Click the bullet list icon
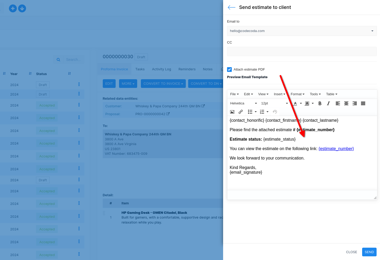 [x=250, y=112]
